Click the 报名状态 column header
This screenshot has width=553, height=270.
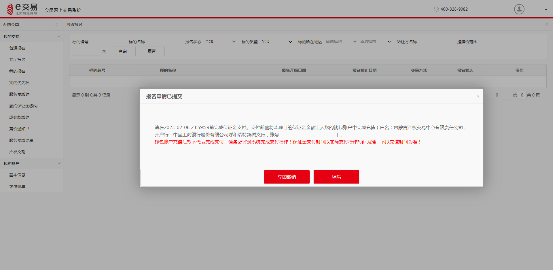465,70
